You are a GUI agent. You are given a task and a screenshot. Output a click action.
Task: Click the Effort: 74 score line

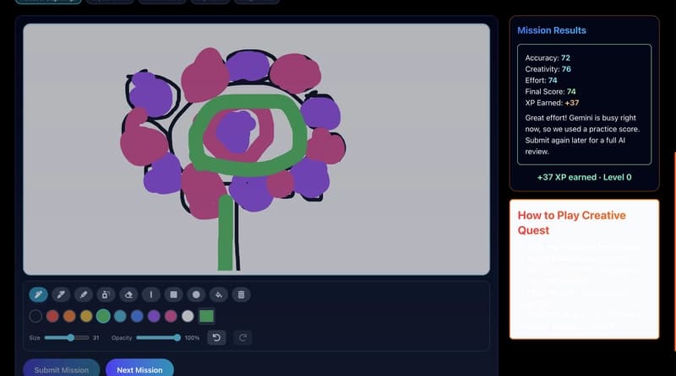(x=541, y=80)
